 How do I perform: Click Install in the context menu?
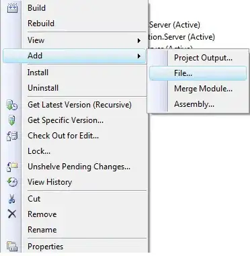coord(38,73)
